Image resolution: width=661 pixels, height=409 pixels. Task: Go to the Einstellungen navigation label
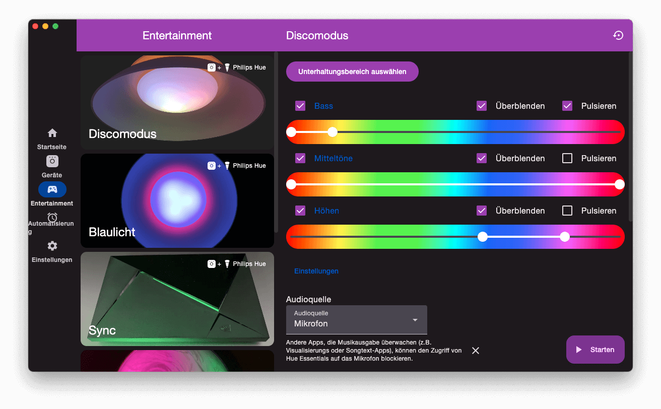(x=52, y=260)
